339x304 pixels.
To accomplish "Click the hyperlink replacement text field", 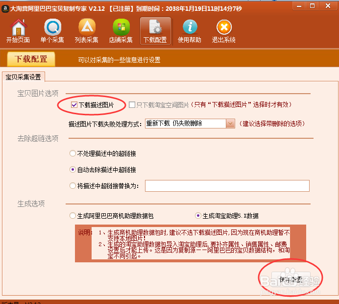I will (227, 186).
